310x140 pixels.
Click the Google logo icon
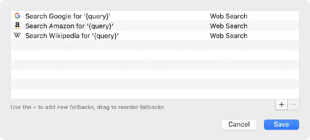point(17,16)
